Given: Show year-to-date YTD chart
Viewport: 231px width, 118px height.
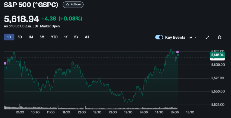Looking at the screenshot, I should [x=54, y=37].
